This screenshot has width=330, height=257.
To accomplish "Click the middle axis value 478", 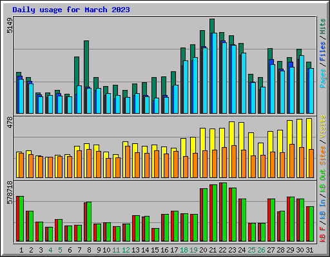I will point(10,122).
